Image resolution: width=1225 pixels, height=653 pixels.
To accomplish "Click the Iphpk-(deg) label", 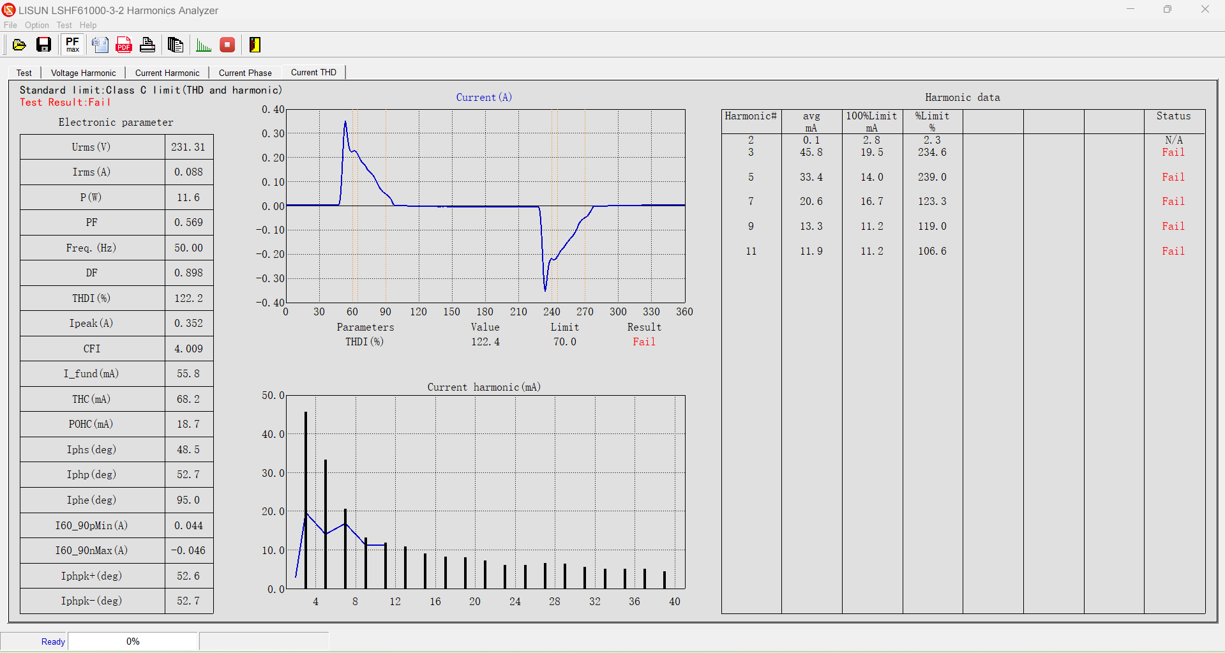I will point(91,601).
